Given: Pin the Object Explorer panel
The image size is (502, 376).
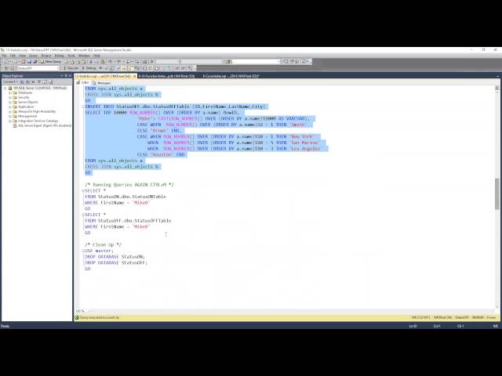Looking at the screenshot, I should [66, 76].
